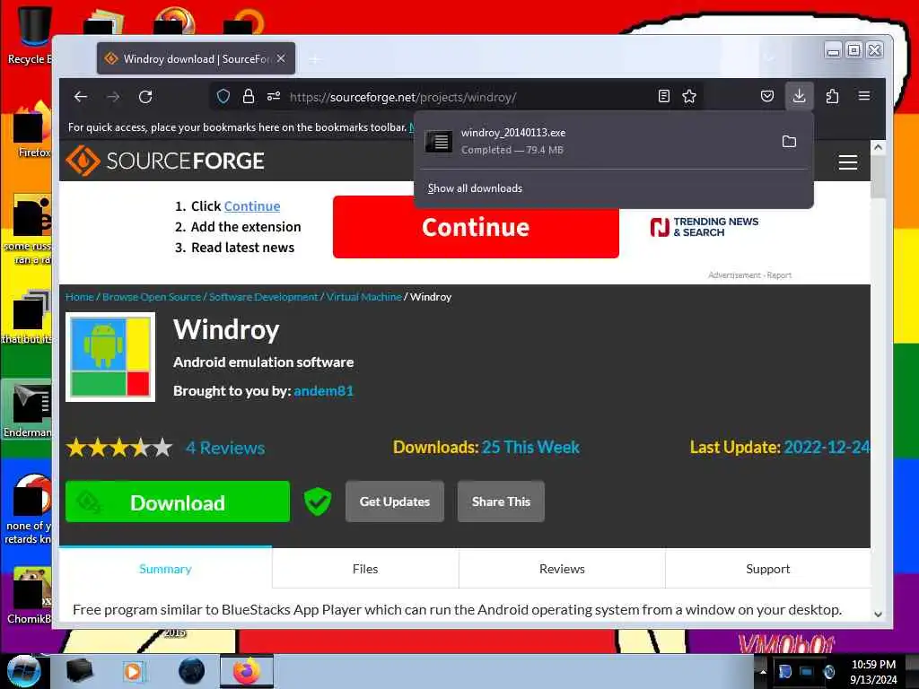The width and height of the screenshot is (919, 689).
Task: Click the star rating
Action: tap(119, 449)
